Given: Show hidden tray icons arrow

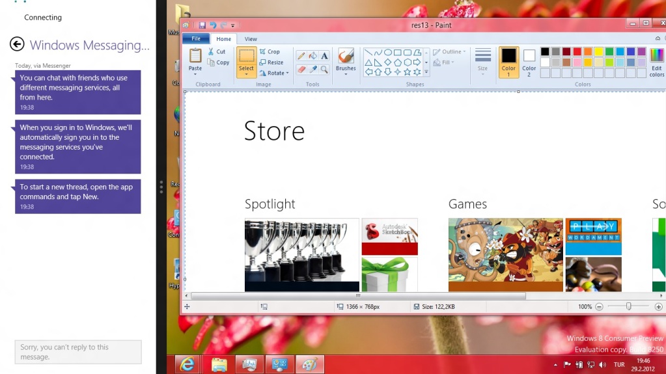Looking at the screenshot, I should coord(555,365).
